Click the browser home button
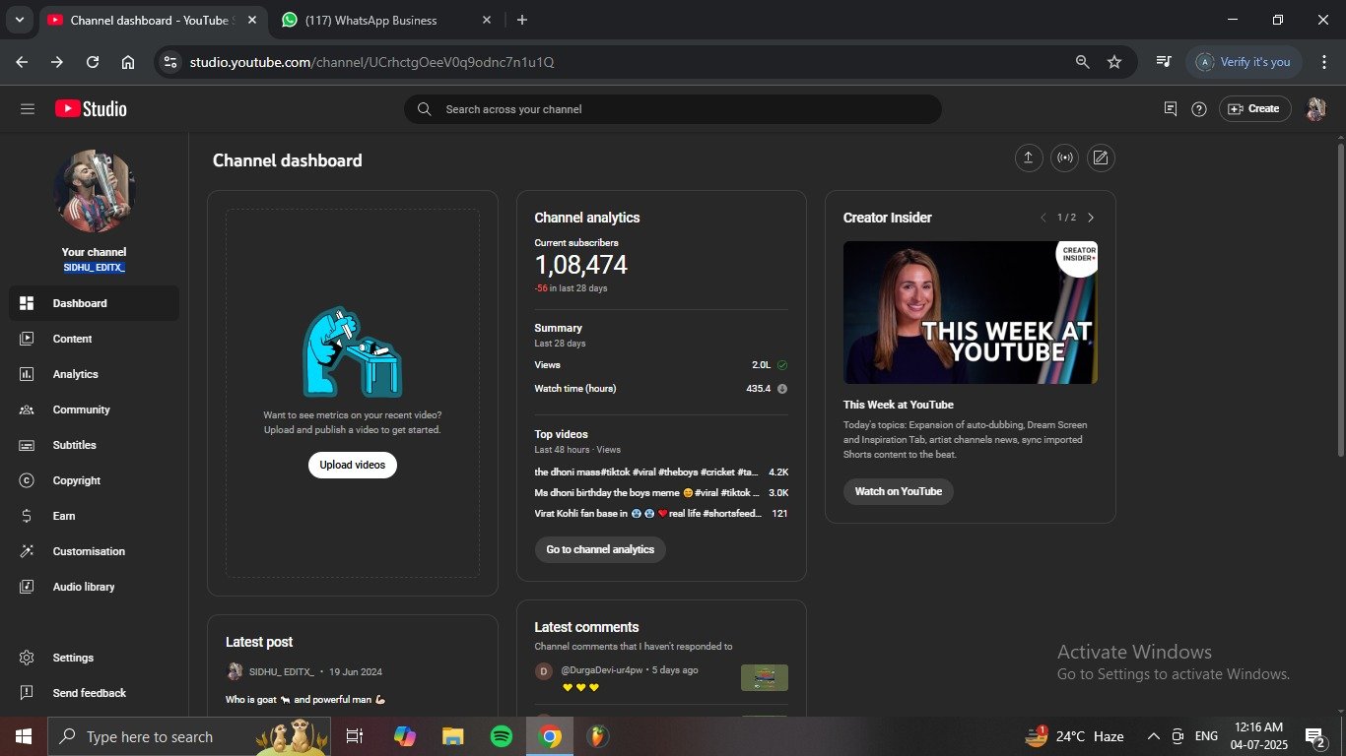 (128, 62)
